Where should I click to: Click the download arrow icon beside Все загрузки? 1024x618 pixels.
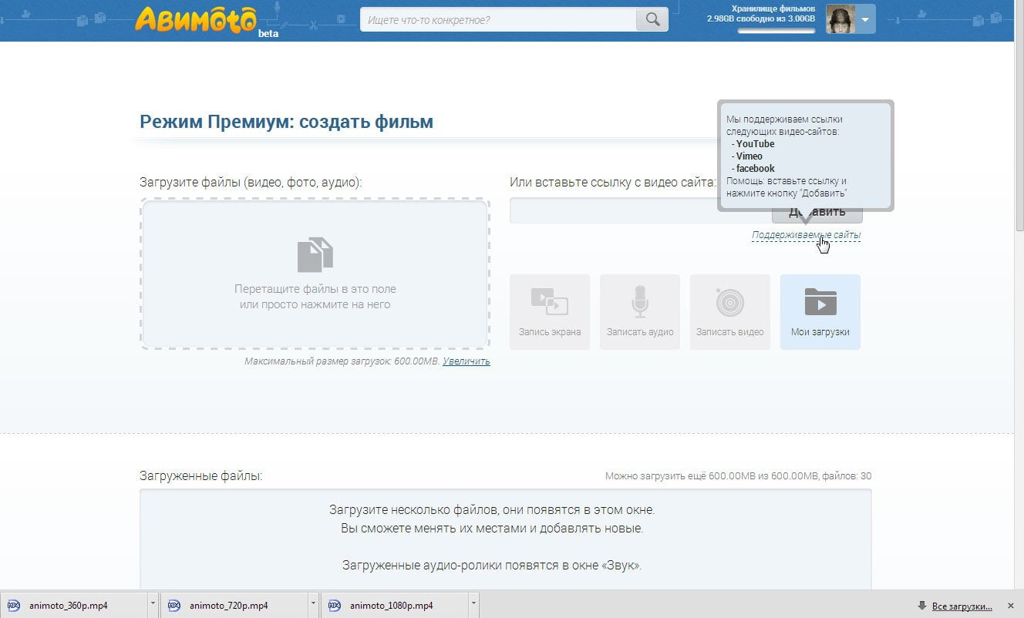coord(921,606)
